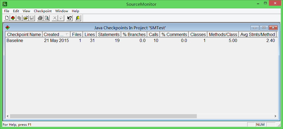Click the % Comments column header

(174, 34)
